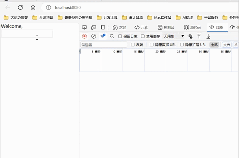The width and height of the screenshot is (239, 158).
Task: Open Mac软件站 bookmark folder
Action: [159, 18]
